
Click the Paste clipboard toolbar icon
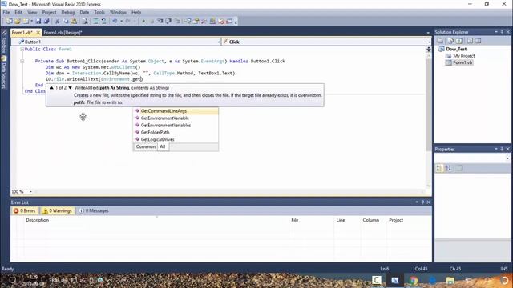pos(75,22)
